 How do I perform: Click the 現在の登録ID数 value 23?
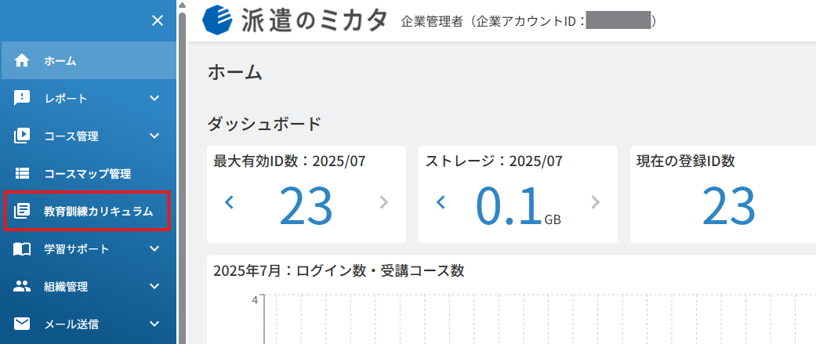[728, 205]
